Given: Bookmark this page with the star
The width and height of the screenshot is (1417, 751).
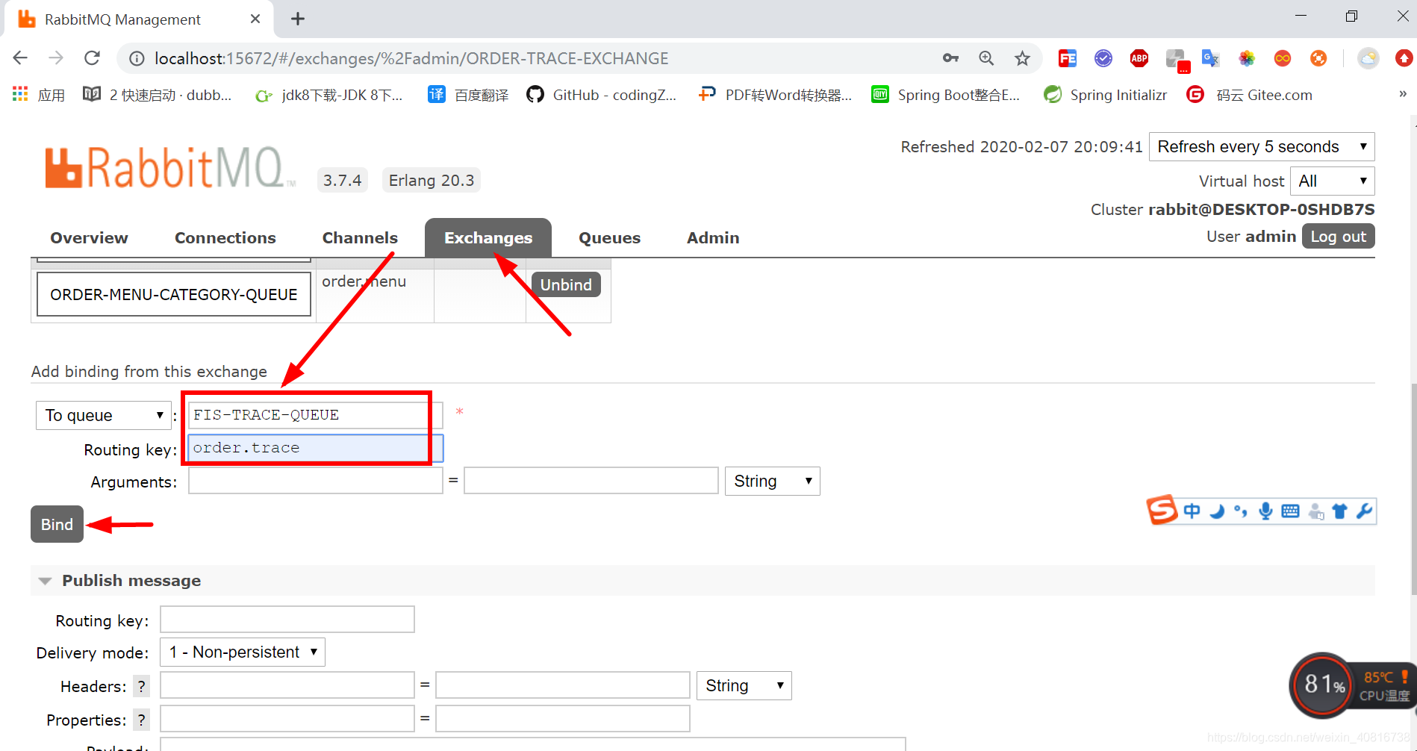Looking at the screenshot, I should [1022, 58].
